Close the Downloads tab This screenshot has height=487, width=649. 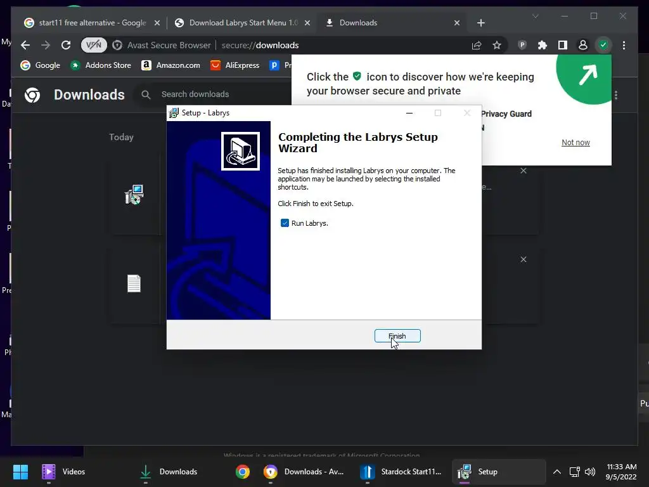(456, 23)
